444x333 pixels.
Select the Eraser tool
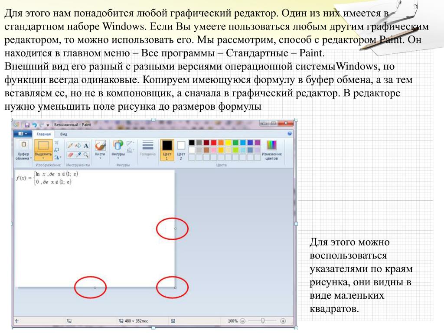pos(70,155)
